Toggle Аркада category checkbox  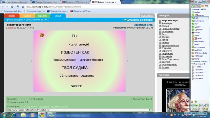(160, 26)
